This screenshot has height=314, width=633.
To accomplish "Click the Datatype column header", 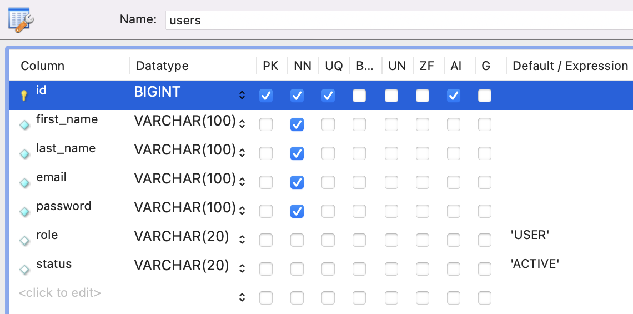I will 162,66.
